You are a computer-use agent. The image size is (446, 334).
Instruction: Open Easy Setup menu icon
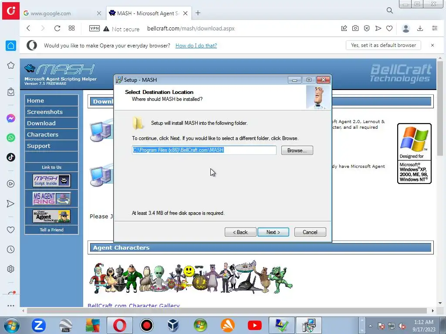435,28
